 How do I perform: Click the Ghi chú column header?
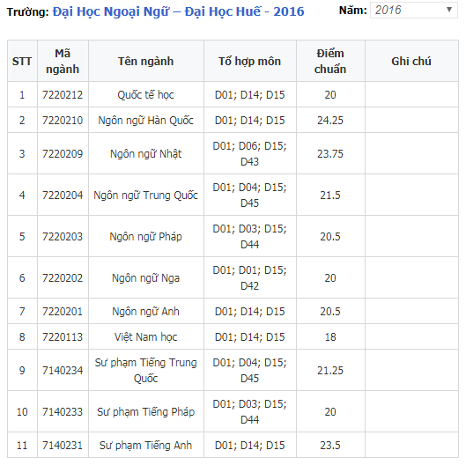[x=411, y=61]
